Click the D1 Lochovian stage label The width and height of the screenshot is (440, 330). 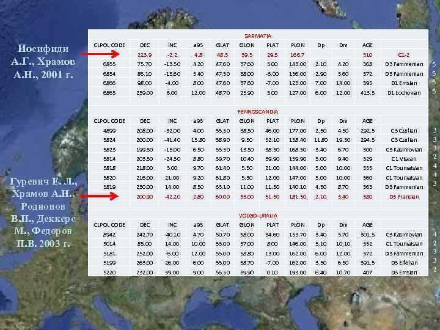(x=404, y=93)
